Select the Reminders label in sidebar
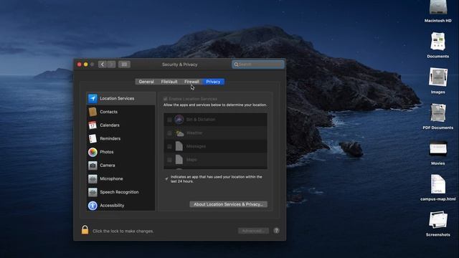This screenshot has width=459, height=258. click(x=110, y=138)
